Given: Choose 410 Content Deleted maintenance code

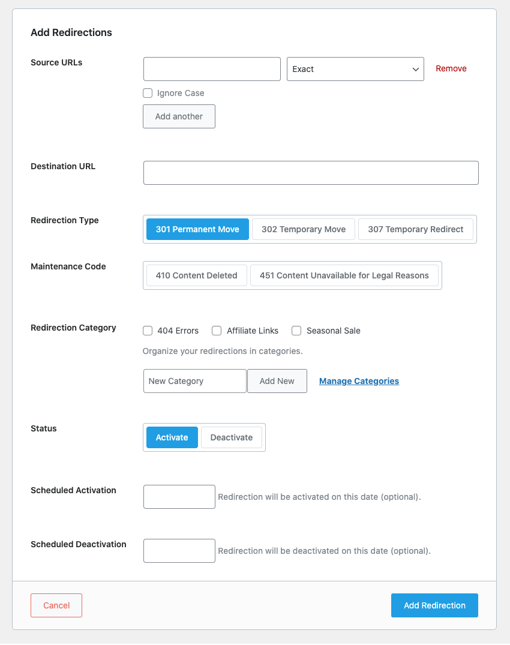Looking at the screenshot, I should [x=196, y=275].
